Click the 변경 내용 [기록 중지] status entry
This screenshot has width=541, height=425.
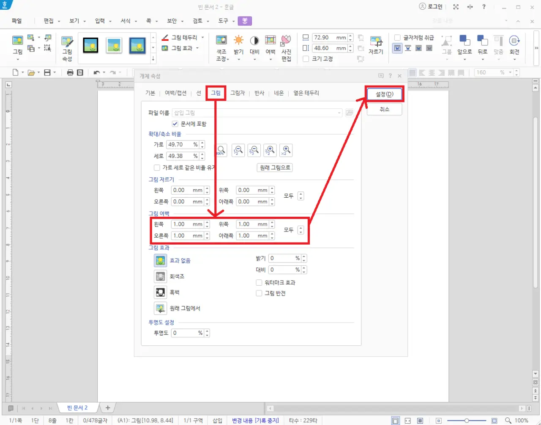point(255,420)
